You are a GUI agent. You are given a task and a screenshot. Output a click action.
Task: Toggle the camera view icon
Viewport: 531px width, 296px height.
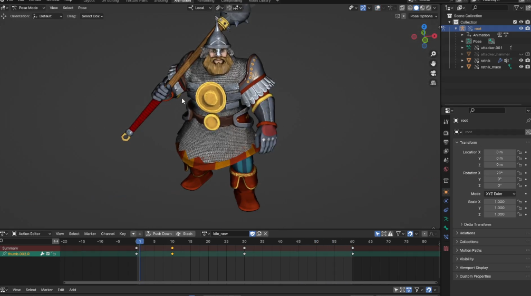click(x=433, y=73)
